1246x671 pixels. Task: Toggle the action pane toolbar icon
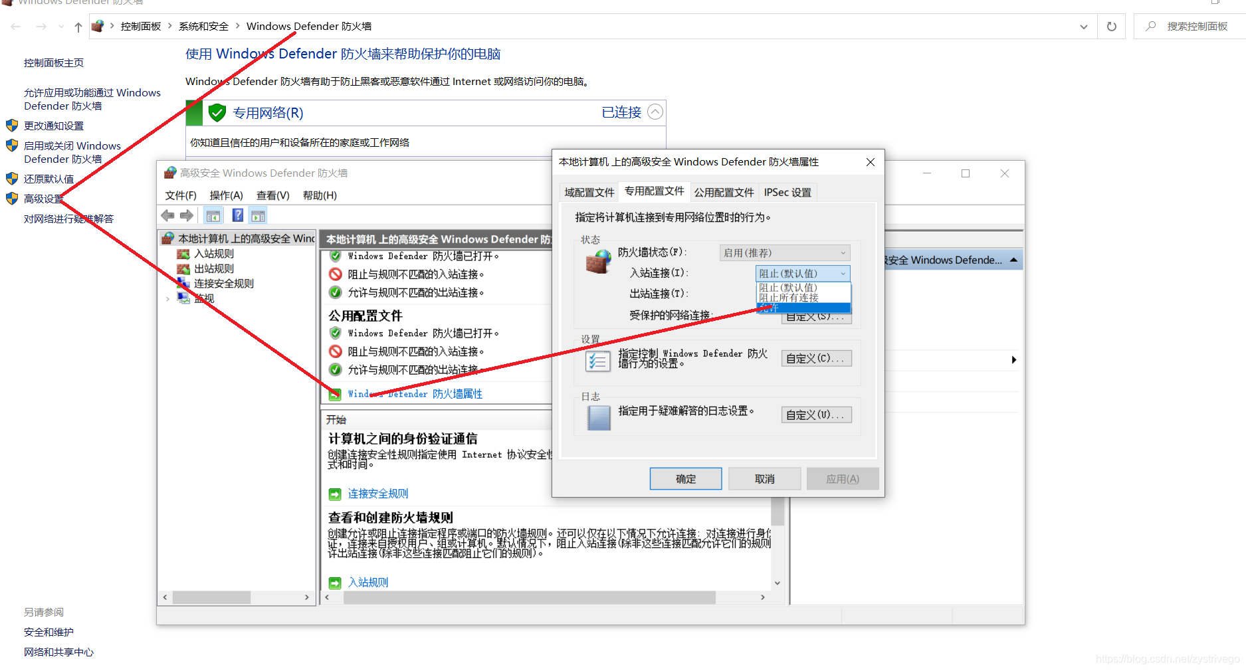coord(259,215)
